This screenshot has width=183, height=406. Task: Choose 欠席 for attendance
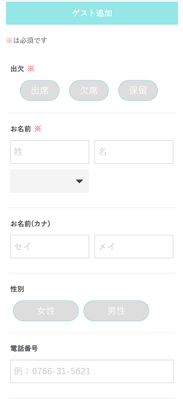[x=89, y=90]
